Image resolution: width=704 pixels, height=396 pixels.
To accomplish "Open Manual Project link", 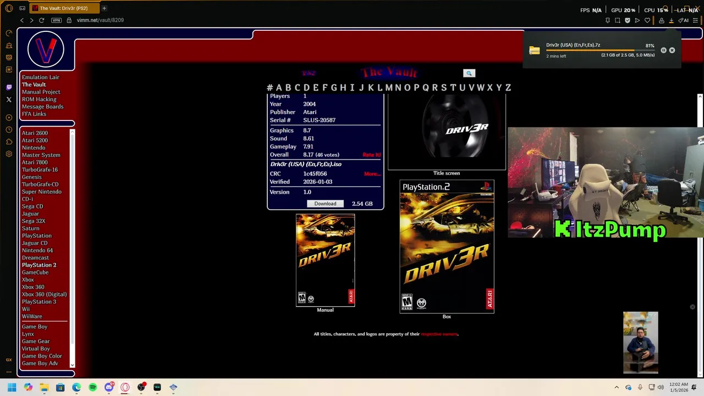I will pos(41,92).
